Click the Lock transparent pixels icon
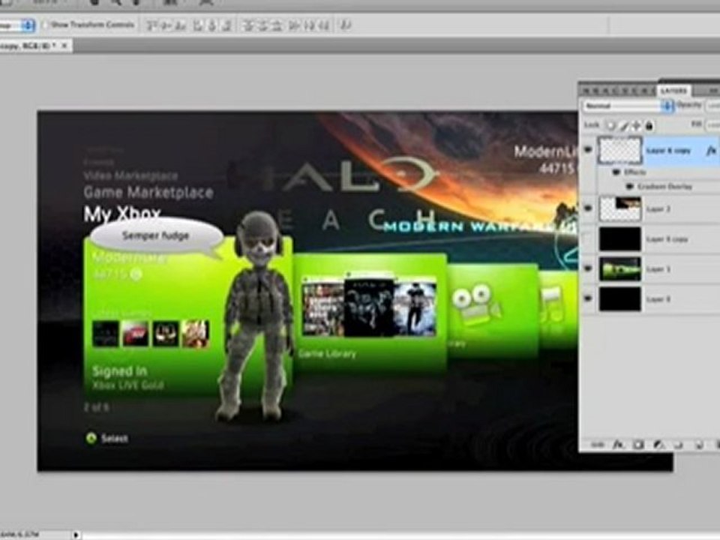720x540 pixels. [x=611, y=125]
